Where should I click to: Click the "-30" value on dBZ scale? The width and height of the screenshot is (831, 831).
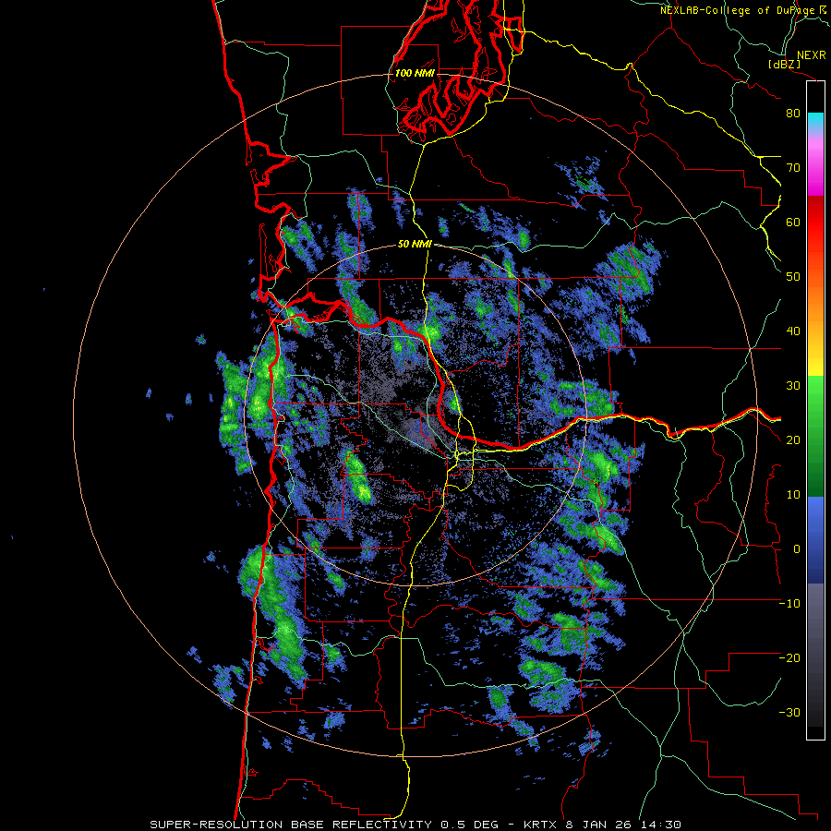[x=789, y=712]
